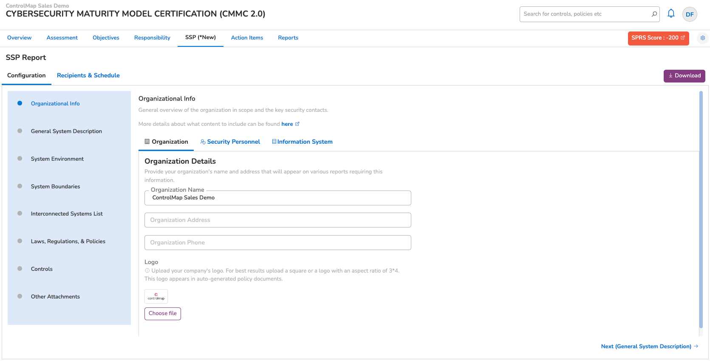Open the Action Items tab

tap(247, 38)
